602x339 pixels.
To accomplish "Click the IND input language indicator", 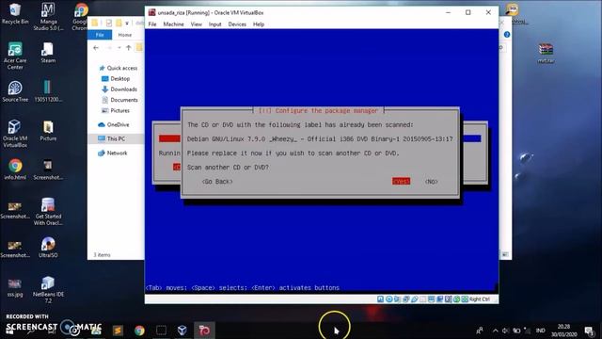I will (x=540, y=331).
